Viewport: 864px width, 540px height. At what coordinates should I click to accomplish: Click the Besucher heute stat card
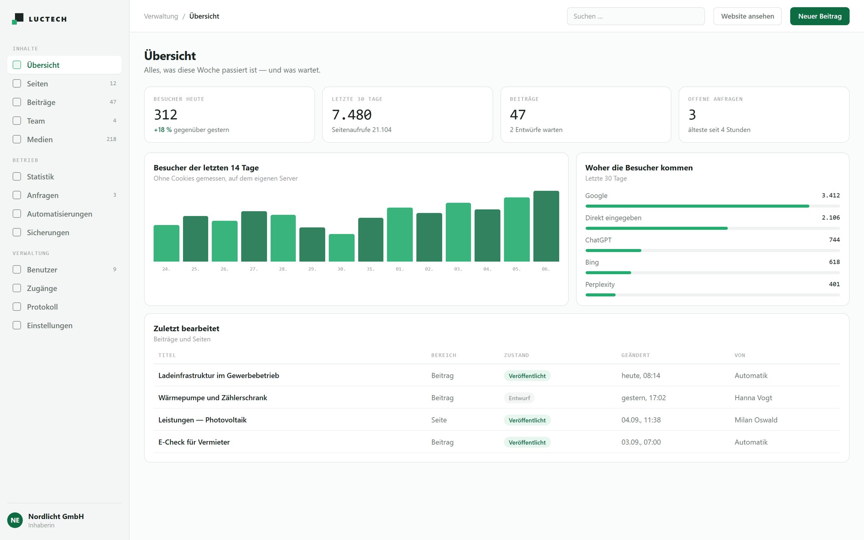point(229,114)
